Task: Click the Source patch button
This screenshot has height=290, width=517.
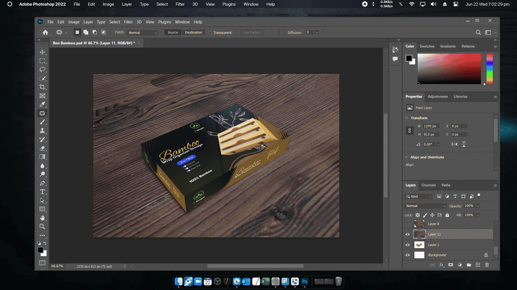Action: (173, 32)
